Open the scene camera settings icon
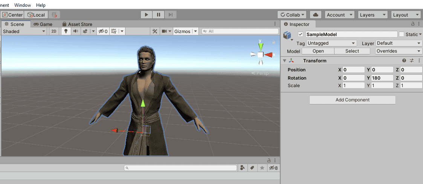The height and width of the screenshot is (184, 423). (164, 31)
